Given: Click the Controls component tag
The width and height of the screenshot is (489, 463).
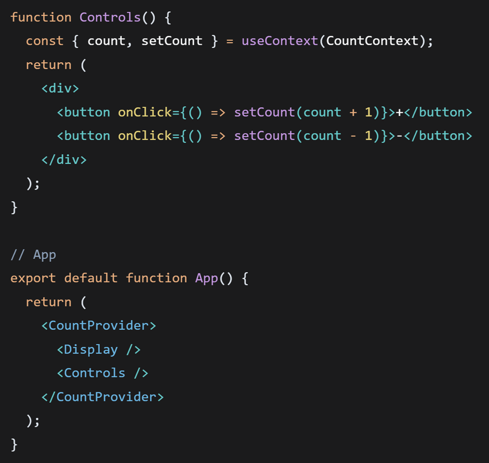Looking at the screenshot, I should click(102, 373).
